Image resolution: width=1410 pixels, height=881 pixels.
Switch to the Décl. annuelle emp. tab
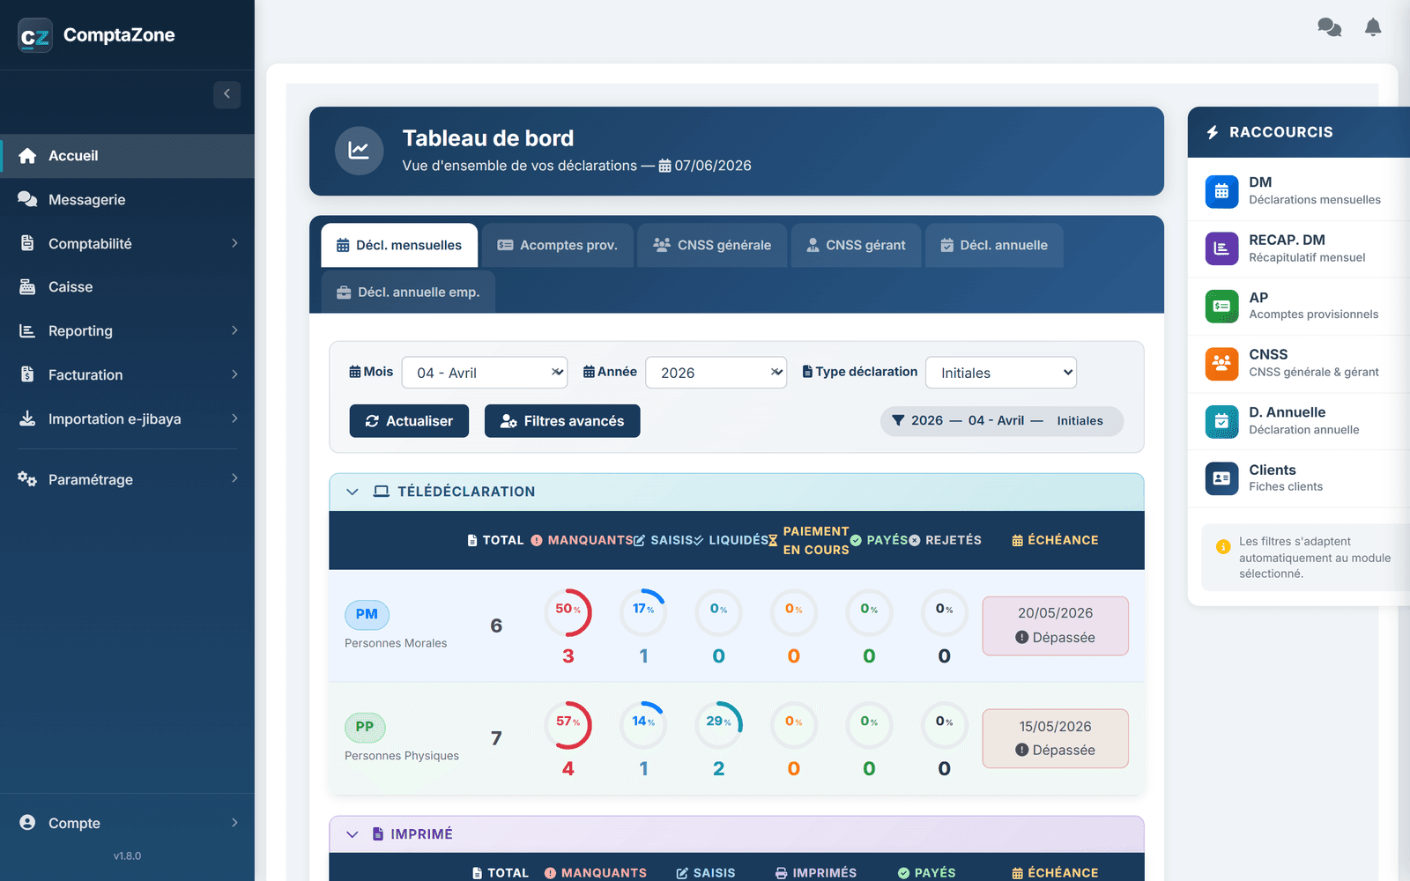pos(408,292)
